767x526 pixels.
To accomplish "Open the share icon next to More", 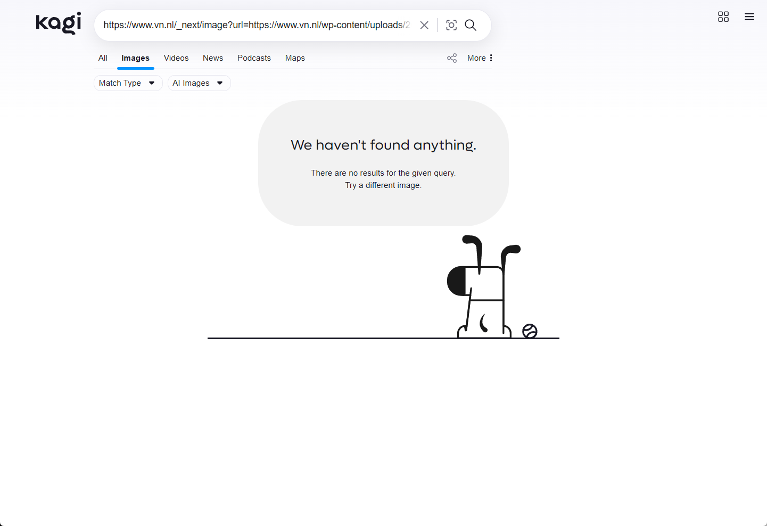I will point(452,58).
